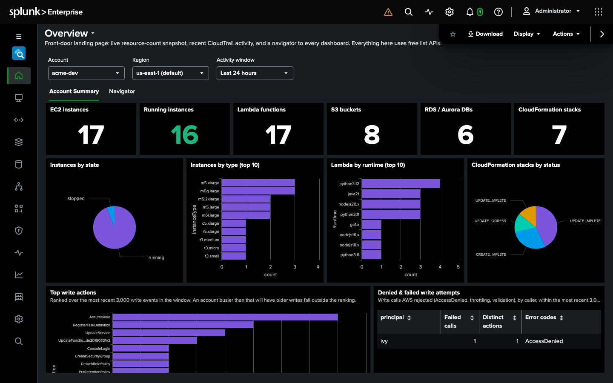613x383 pixels.
Task: Open the squares grid sidebar icon
Action: [x=19, y=209]
